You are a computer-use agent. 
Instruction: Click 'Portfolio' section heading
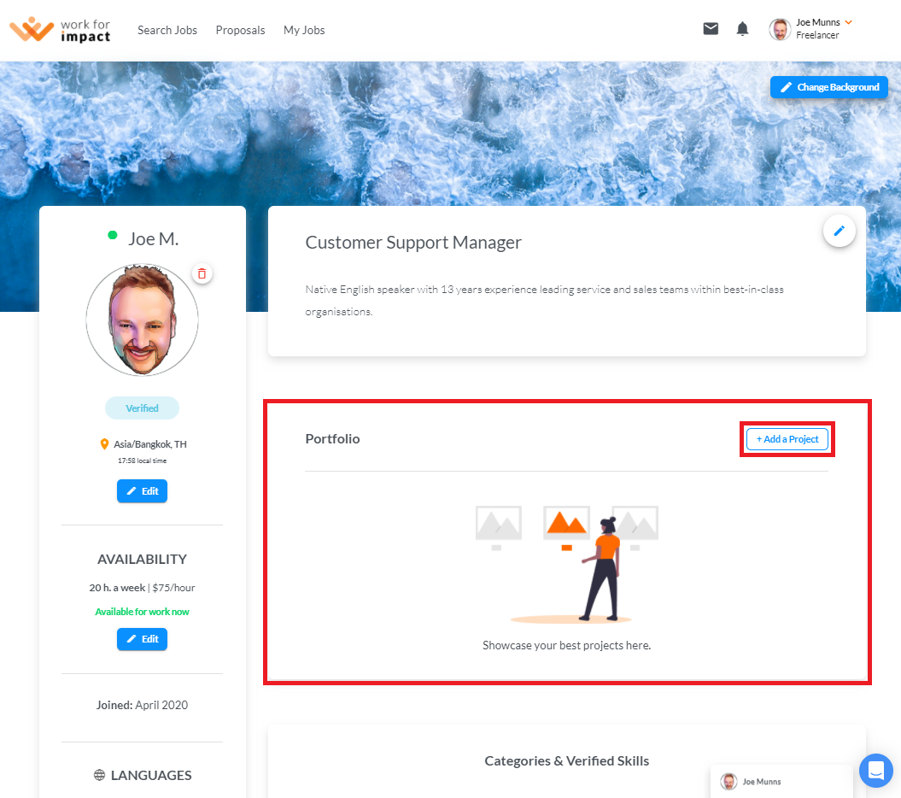(x=333, y=438)
